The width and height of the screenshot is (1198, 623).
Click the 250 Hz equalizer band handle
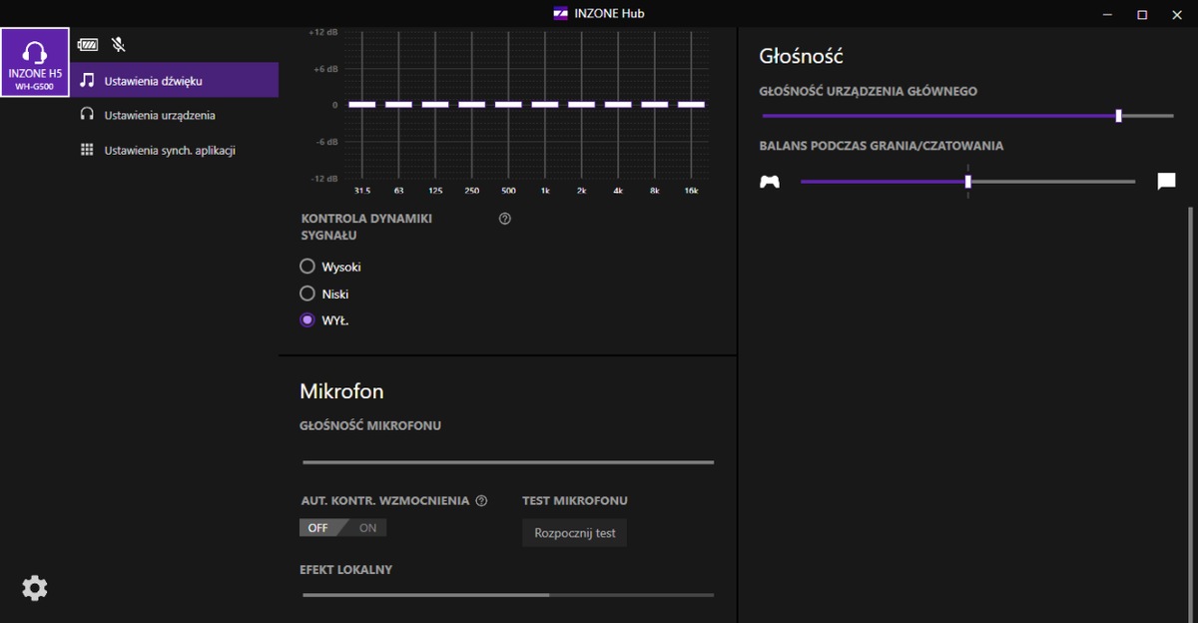pyautogui.click(x=472, y=104)
